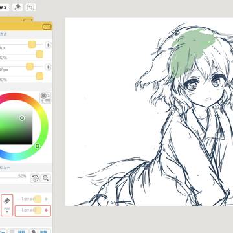233x233 pixels.
Task: Open the color picker mode icon box
Action: click(x=45, y=98)
